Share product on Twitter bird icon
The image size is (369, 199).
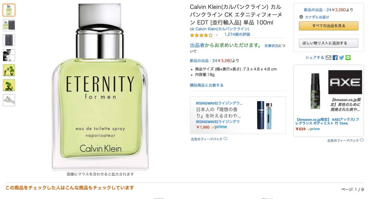(x=342, y=57)
